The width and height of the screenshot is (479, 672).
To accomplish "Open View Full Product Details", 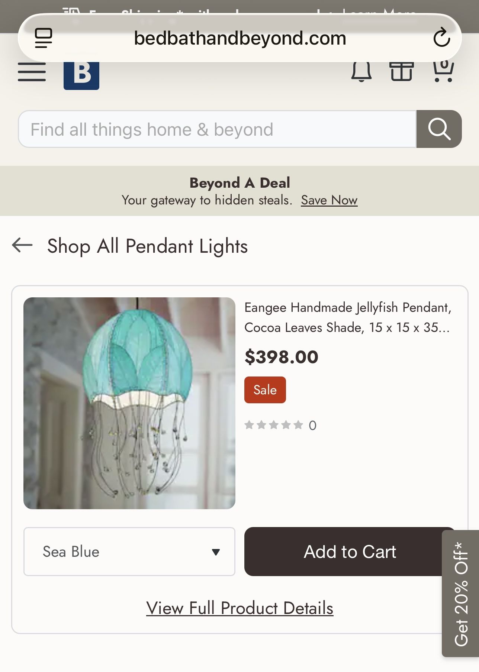I will click(239, 607).
